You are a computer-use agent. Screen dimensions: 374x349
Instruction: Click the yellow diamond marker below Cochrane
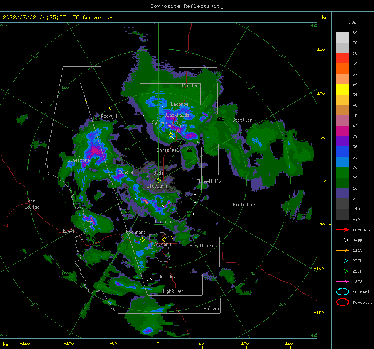143,239
